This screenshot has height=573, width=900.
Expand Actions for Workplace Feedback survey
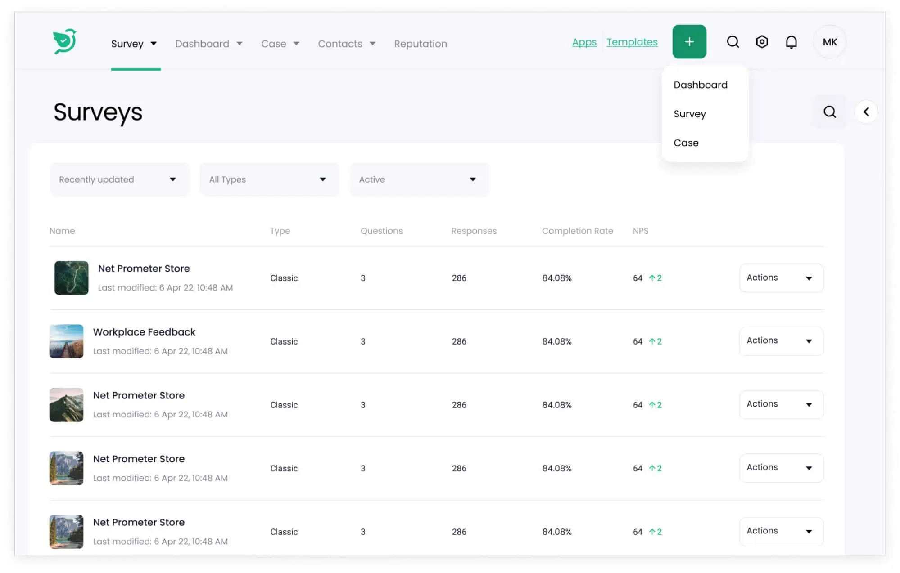point(781,341)
